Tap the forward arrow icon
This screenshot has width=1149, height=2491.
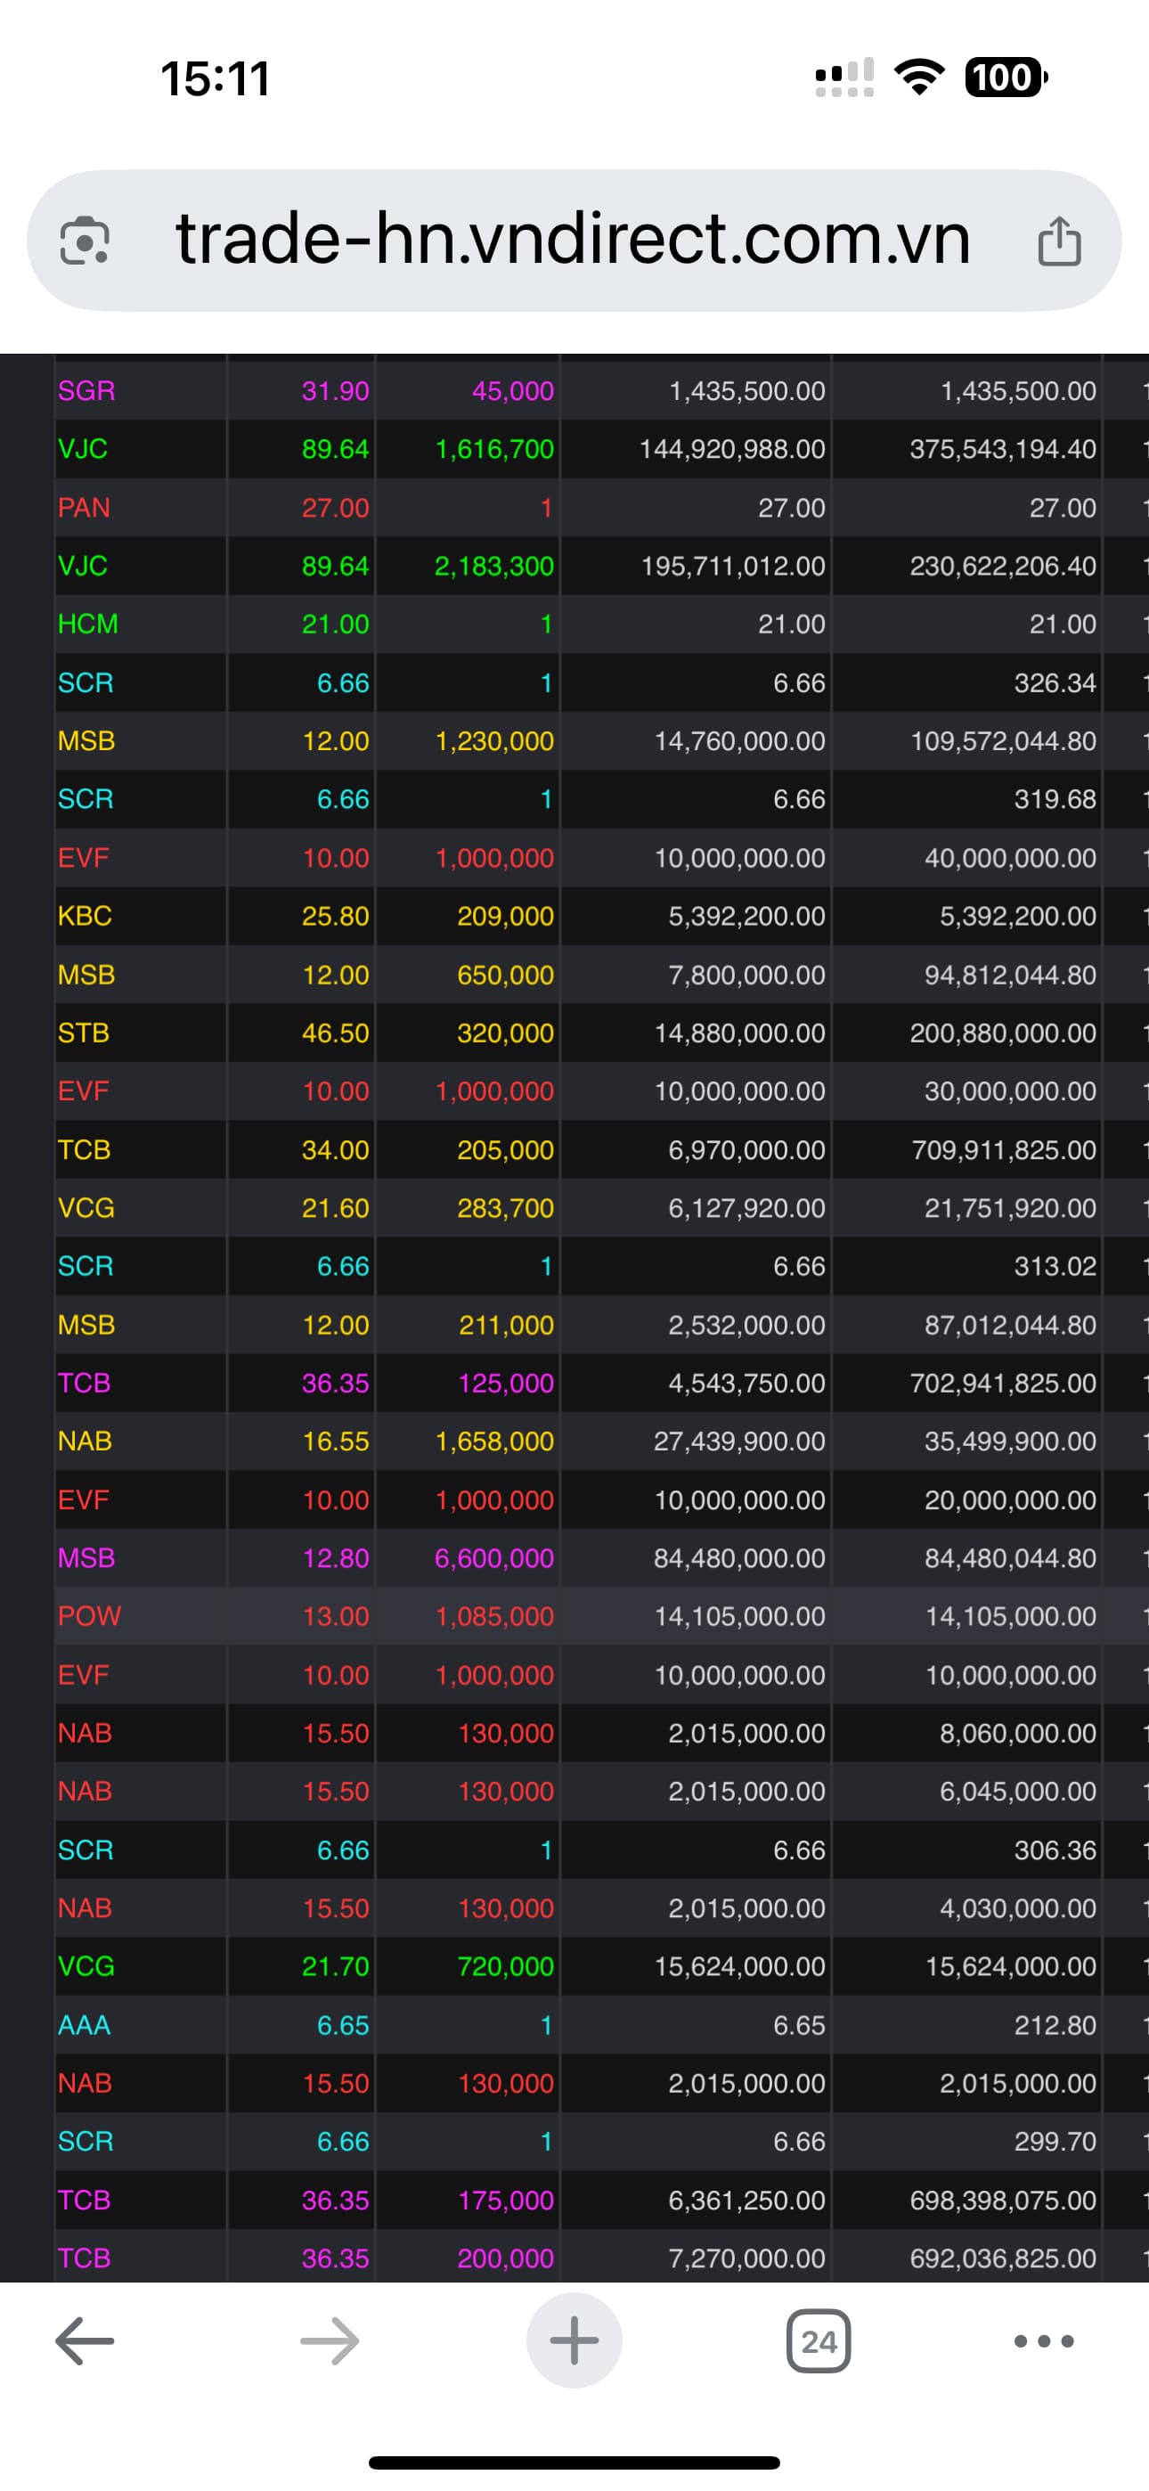pos(330,2341)
